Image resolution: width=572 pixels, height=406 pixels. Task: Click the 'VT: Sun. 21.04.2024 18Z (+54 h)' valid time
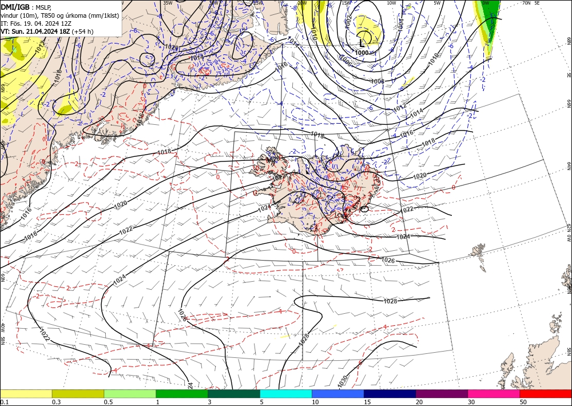[x=47, y=31]
